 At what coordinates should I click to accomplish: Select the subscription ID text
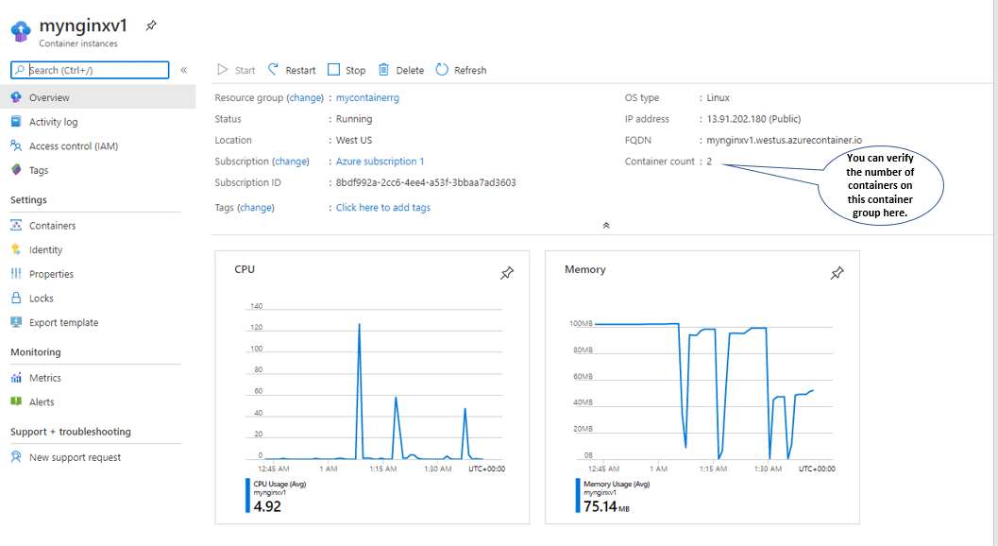tap(426, 183)
